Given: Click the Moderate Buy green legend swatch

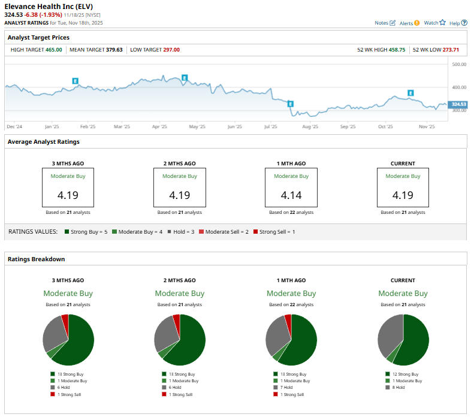Looking at the screenshot, I should [114, 232].
